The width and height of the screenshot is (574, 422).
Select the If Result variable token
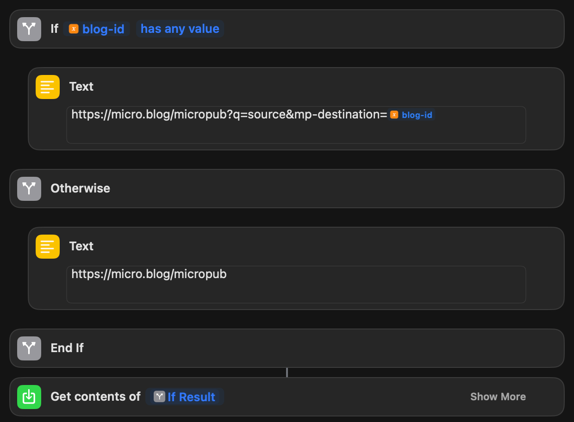pyautogui.click(x=185, y=397)
